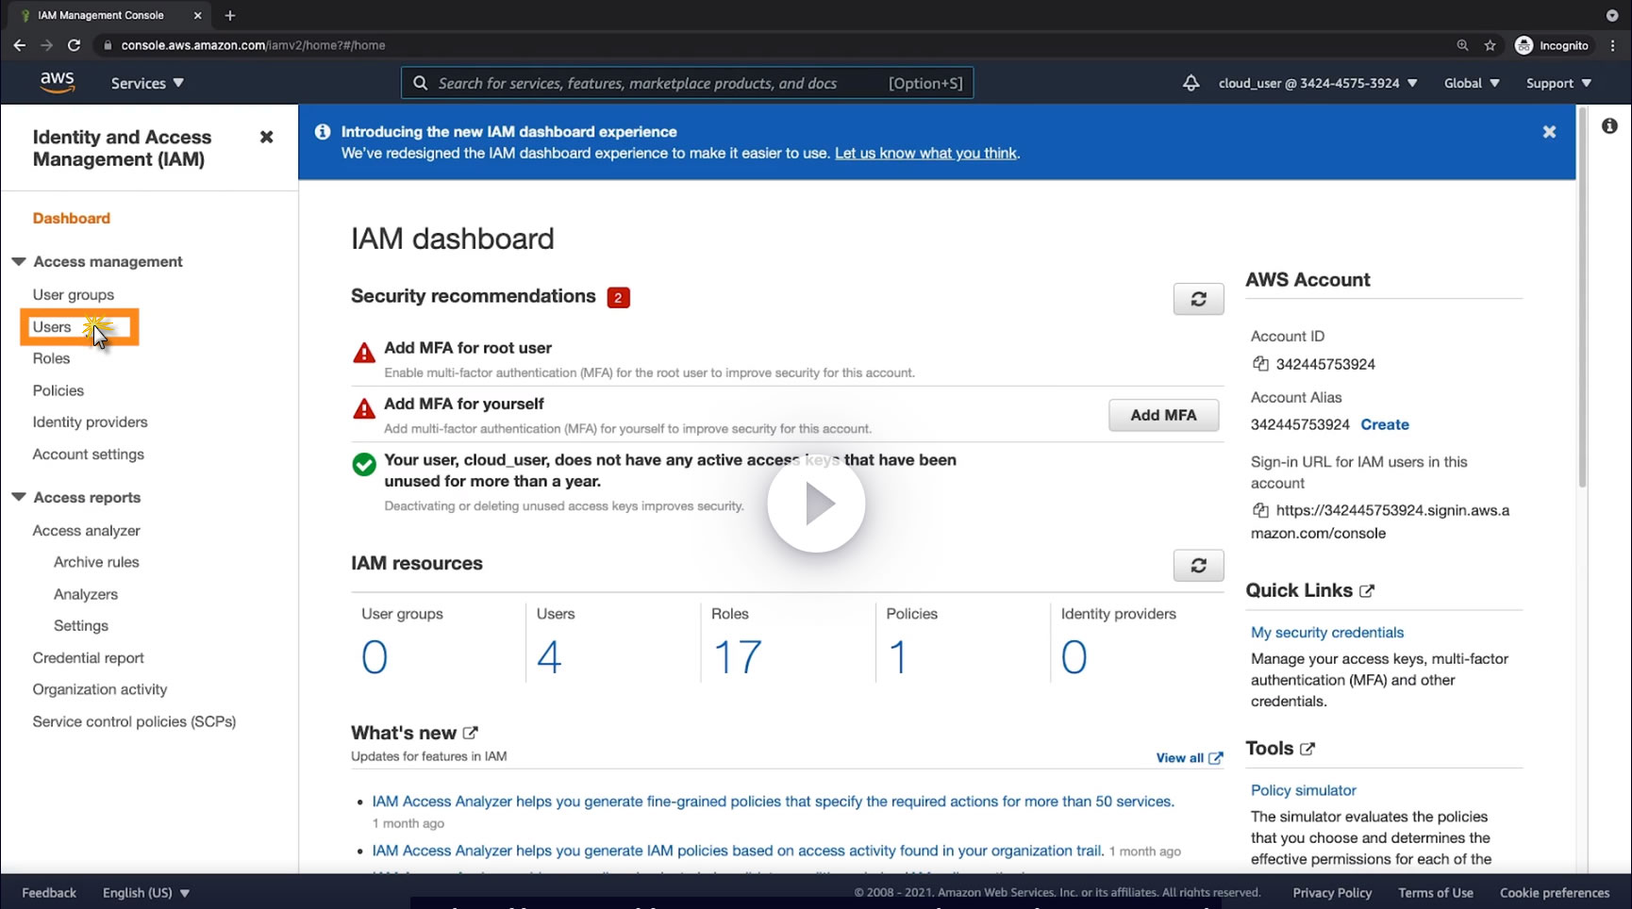Go to the Dashboard page
Image resolution: width=1632 pixels, height=909 pixels.
pyautogui.click(x=72, y=218)
